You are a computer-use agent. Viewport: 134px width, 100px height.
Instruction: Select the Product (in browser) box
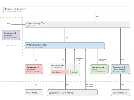pyautogui.click(x=67, y=10)
